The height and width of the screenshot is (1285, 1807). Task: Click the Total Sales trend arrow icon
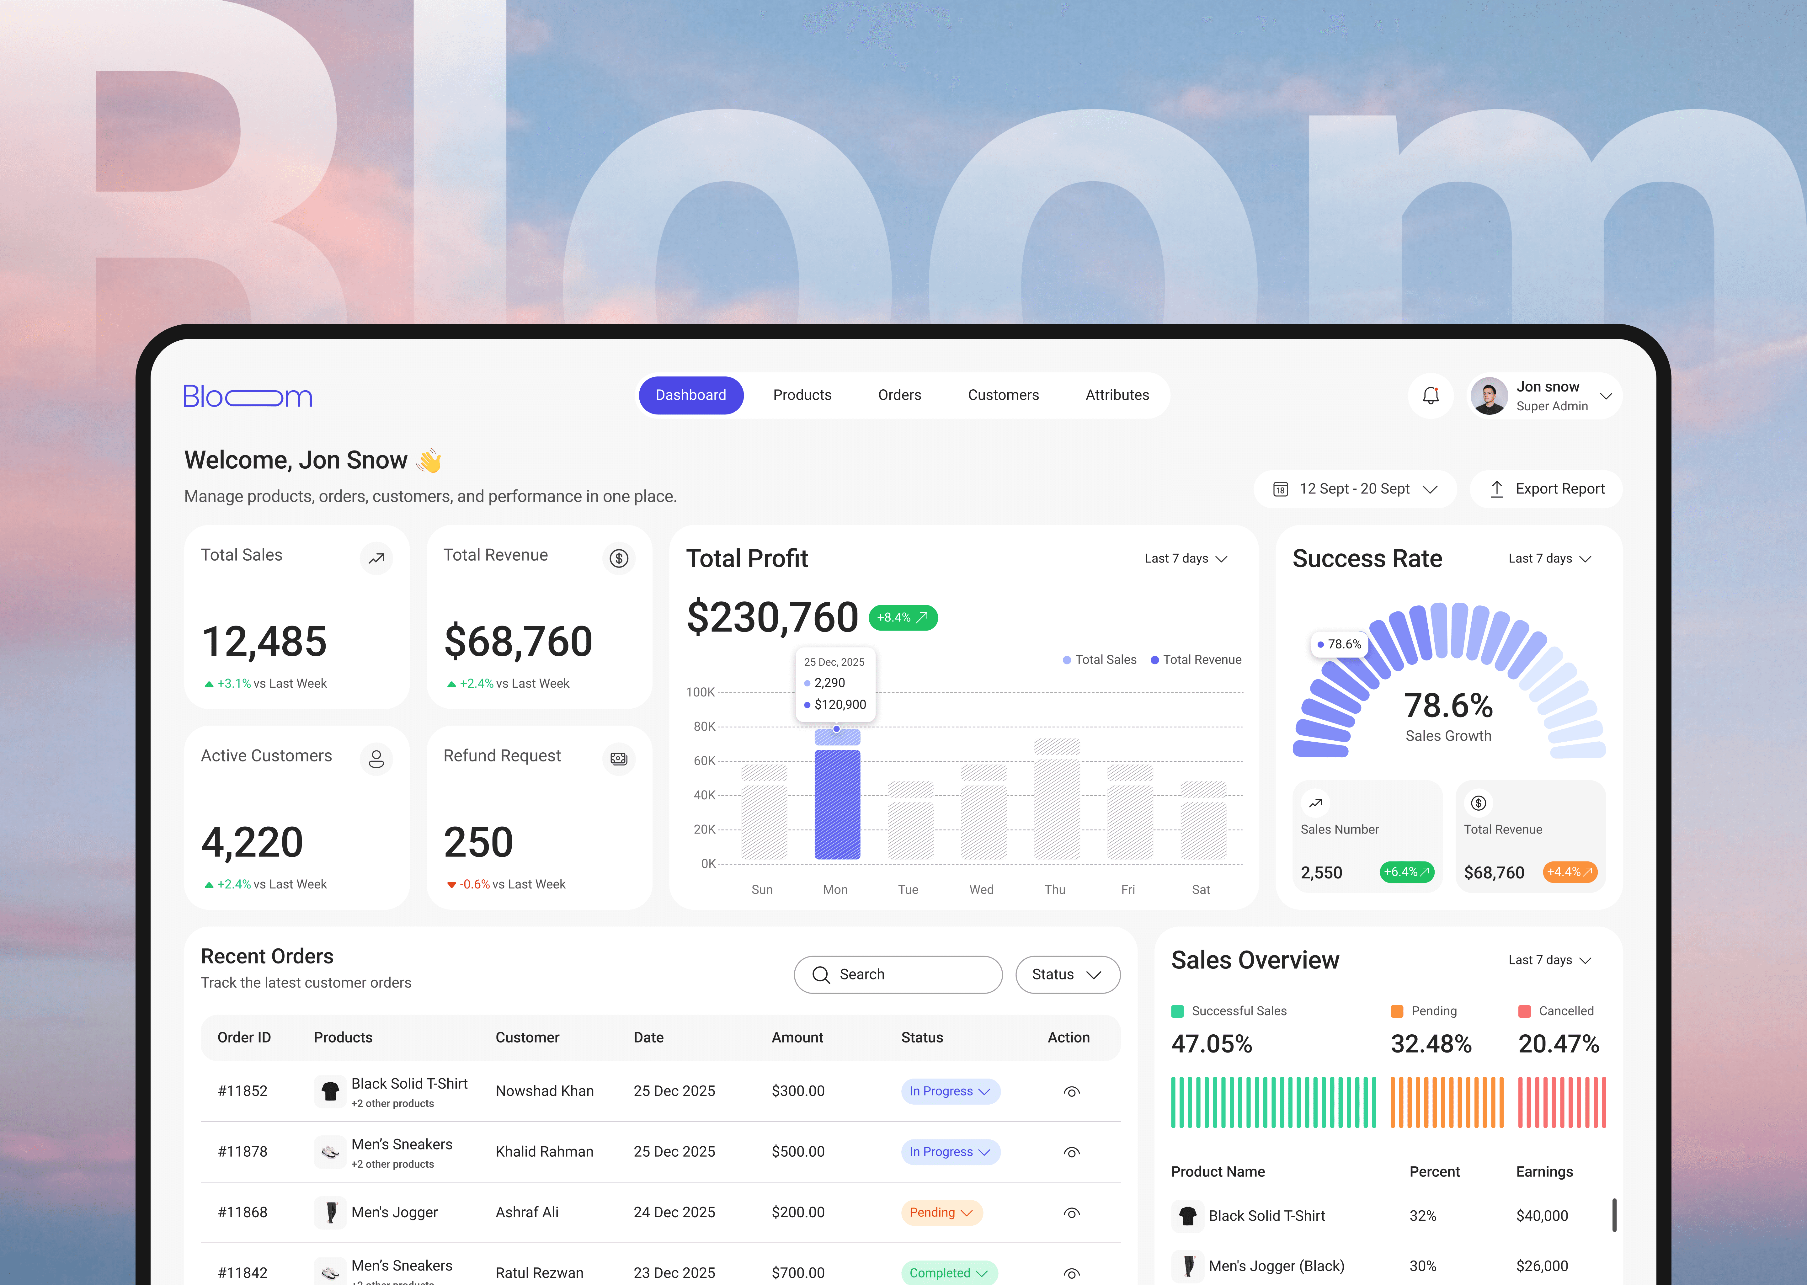click(376, 559)
